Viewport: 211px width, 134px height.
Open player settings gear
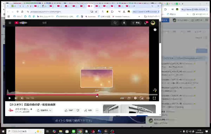135,98
